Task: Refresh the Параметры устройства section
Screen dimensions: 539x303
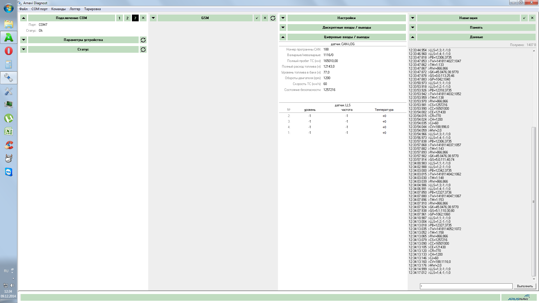Action: coord(143,40)
